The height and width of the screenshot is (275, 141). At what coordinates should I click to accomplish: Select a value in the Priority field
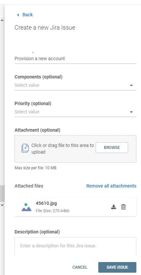coord(75,112)
